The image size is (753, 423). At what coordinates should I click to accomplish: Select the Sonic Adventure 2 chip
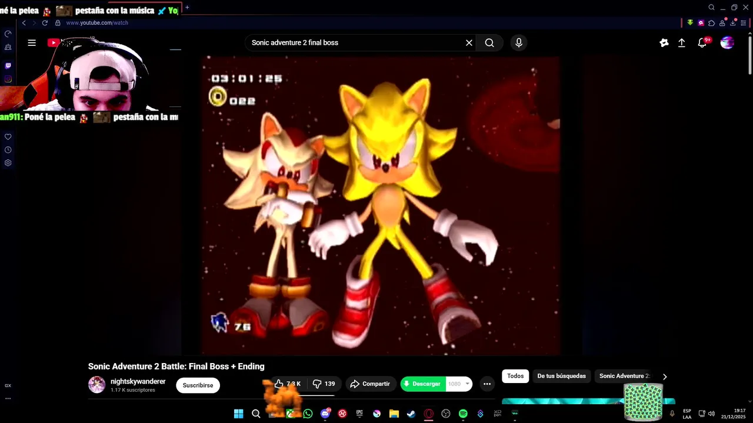point(624,376)
